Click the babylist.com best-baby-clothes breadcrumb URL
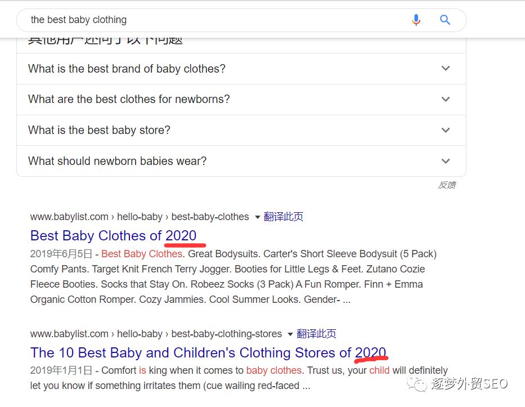Viewport: 525px width, 407px height. click(x=140, y=217)
